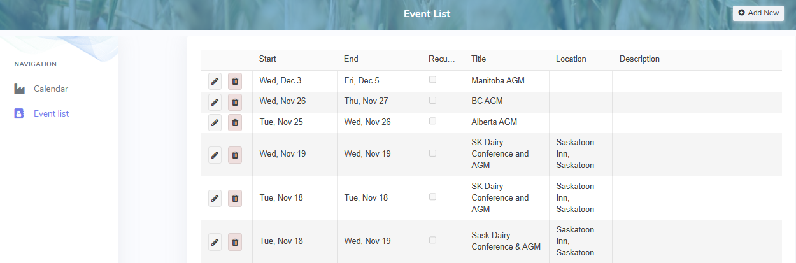Toggle recurring checkbox for Manitoba AGM
This screenshot has width=796, height=263.
point(433,80)
